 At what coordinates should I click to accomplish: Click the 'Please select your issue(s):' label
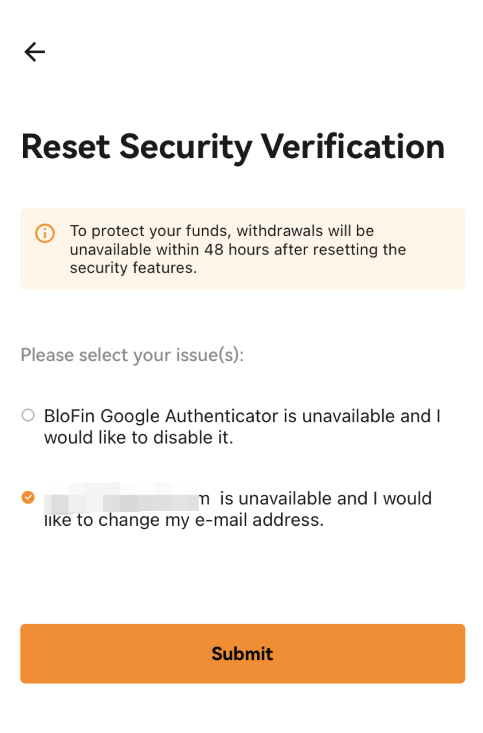(132, 355)
